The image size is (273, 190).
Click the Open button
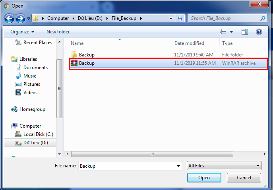point(204,178)
